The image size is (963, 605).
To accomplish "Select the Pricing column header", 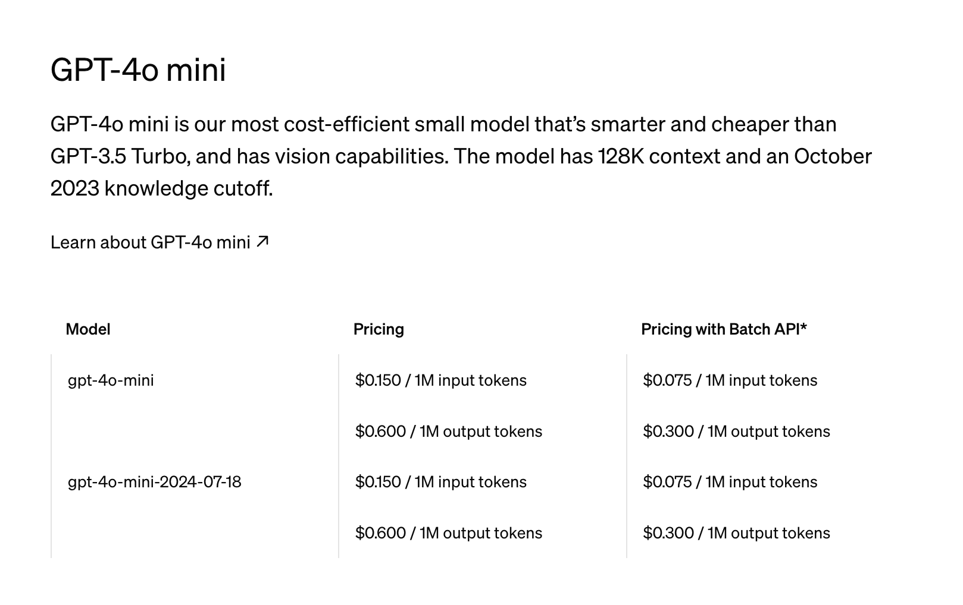I will tap(379, 329).
